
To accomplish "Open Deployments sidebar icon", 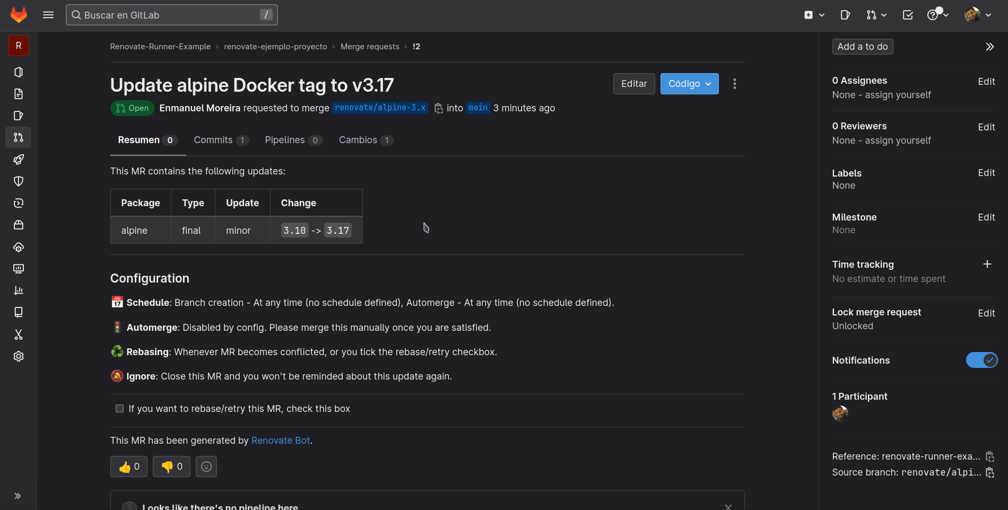I will (x=19, y=203).
